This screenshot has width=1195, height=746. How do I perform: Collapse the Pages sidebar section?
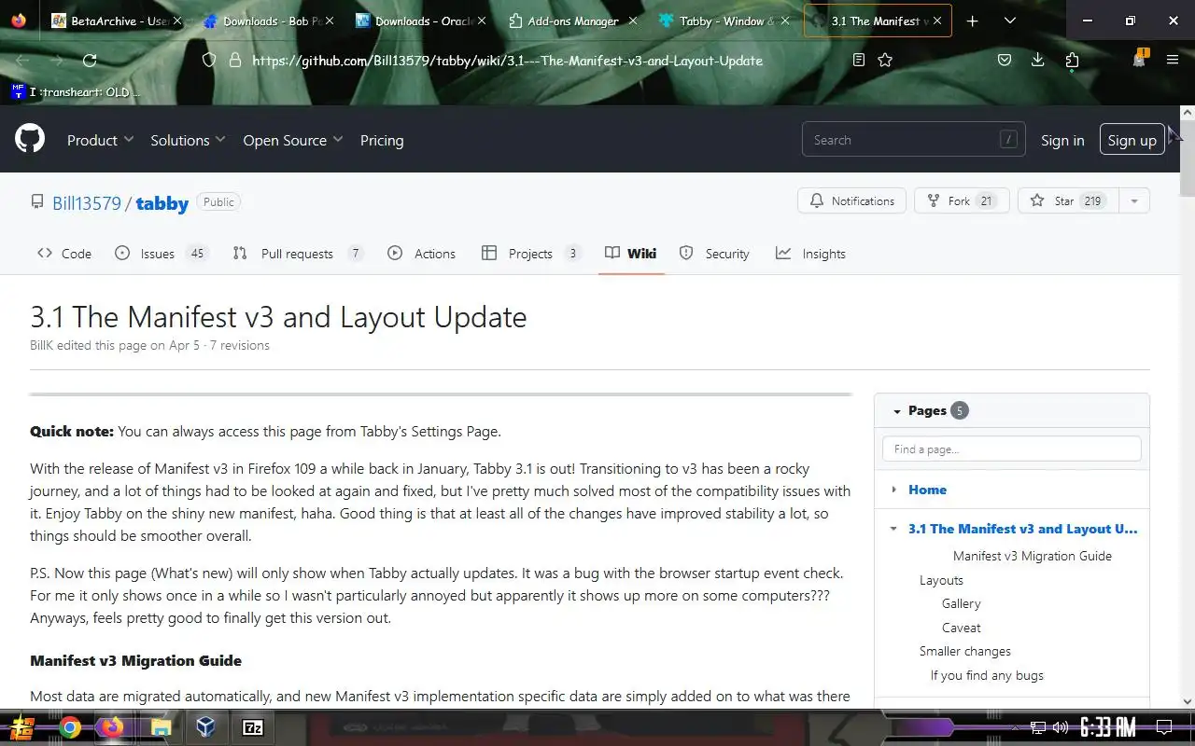(x=897, y=411)
